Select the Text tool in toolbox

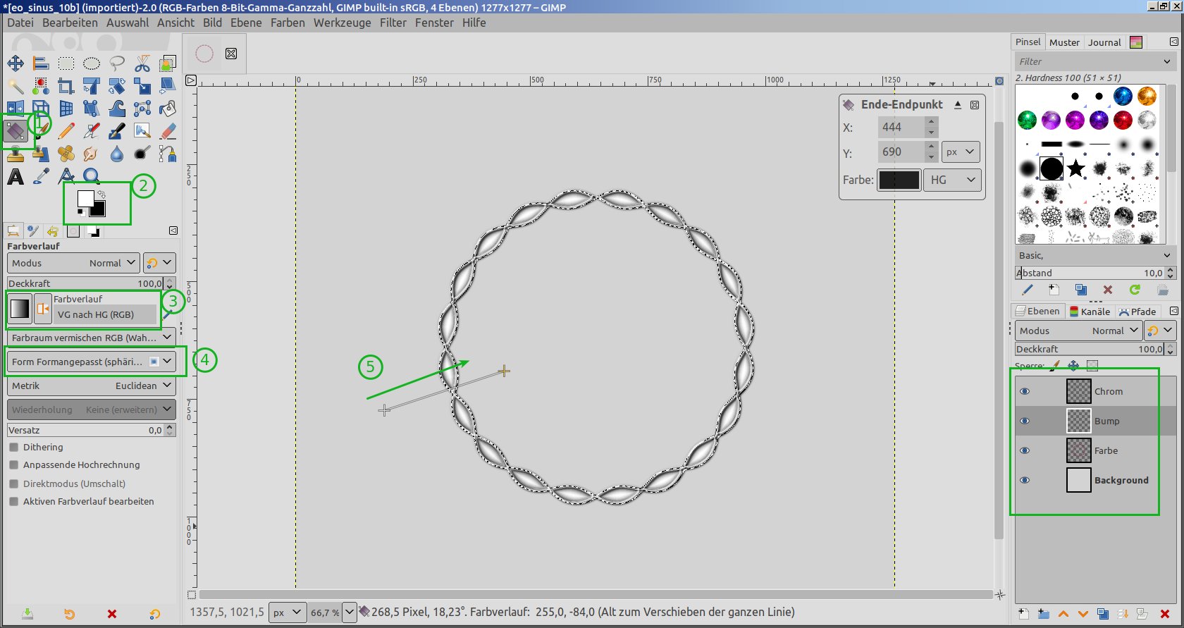[x=16, y=176]
